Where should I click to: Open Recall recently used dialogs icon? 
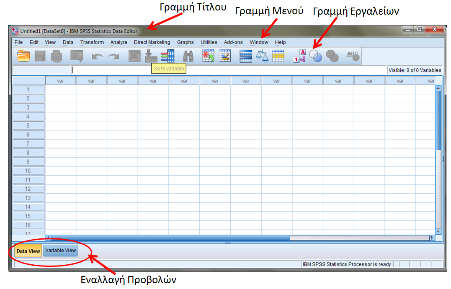(x=77, y=56)
